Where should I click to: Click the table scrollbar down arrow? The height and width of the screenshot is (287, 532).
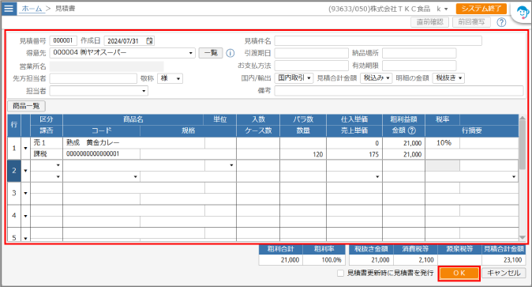tap(523, 237)
